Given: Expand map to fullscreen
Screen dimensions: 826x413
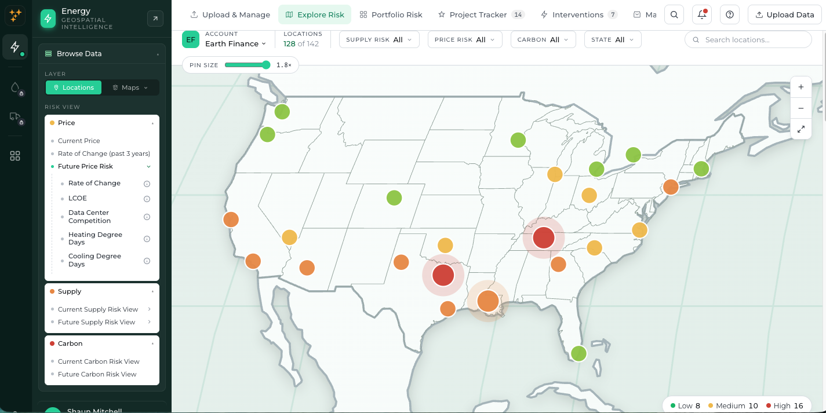Looking at the screenshot, I should coord(800,129).
